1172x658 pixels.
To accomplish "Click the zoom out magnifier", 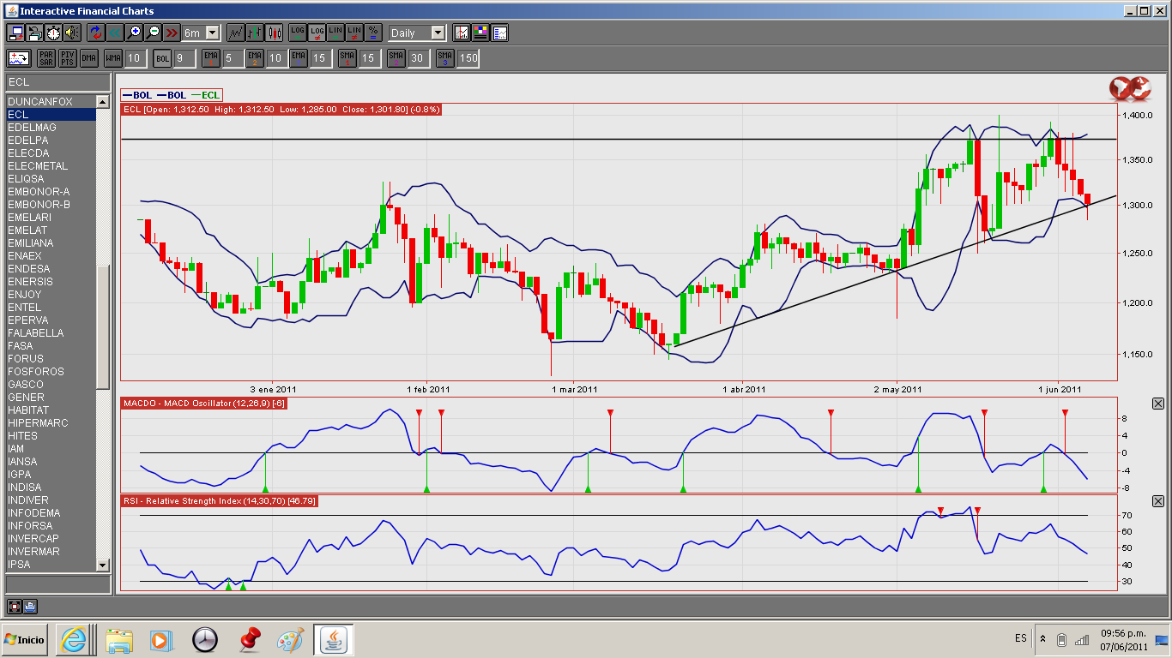I will pyautogui.click(x=153, y=33).
